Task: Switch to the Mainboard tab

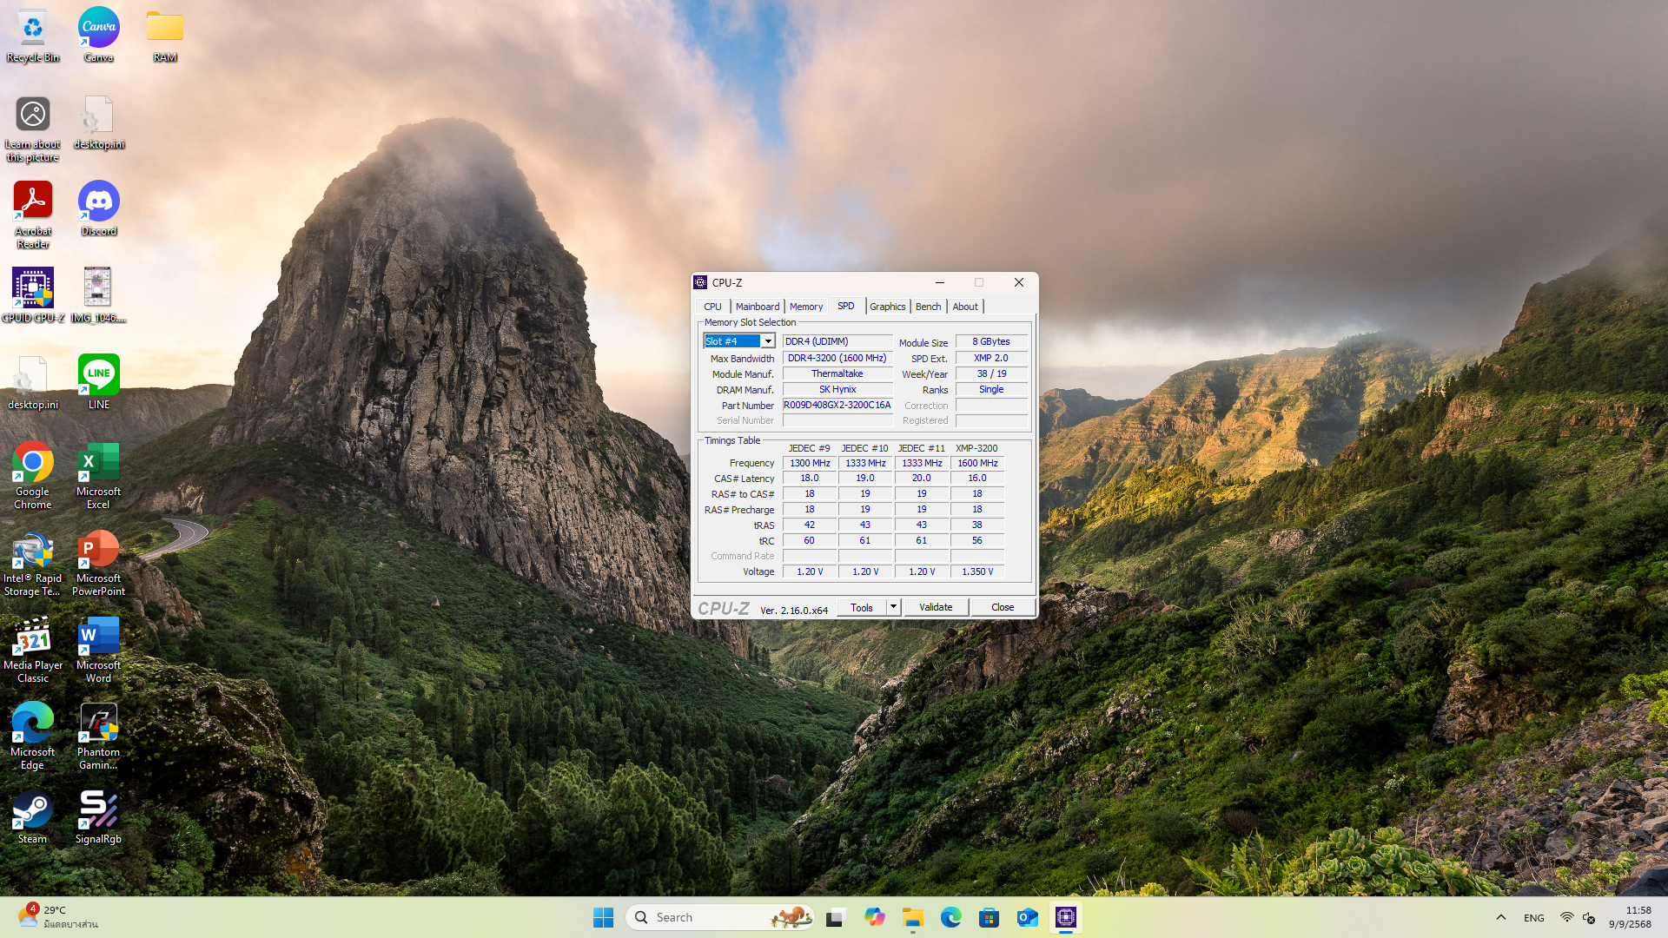Action: click(757, 307)
